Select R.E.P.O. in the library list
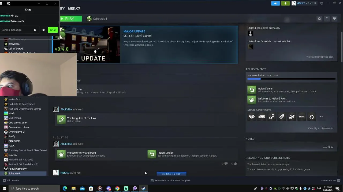This screenshot has height=192, width=343. pyautogui.click(x=12, y=155)
